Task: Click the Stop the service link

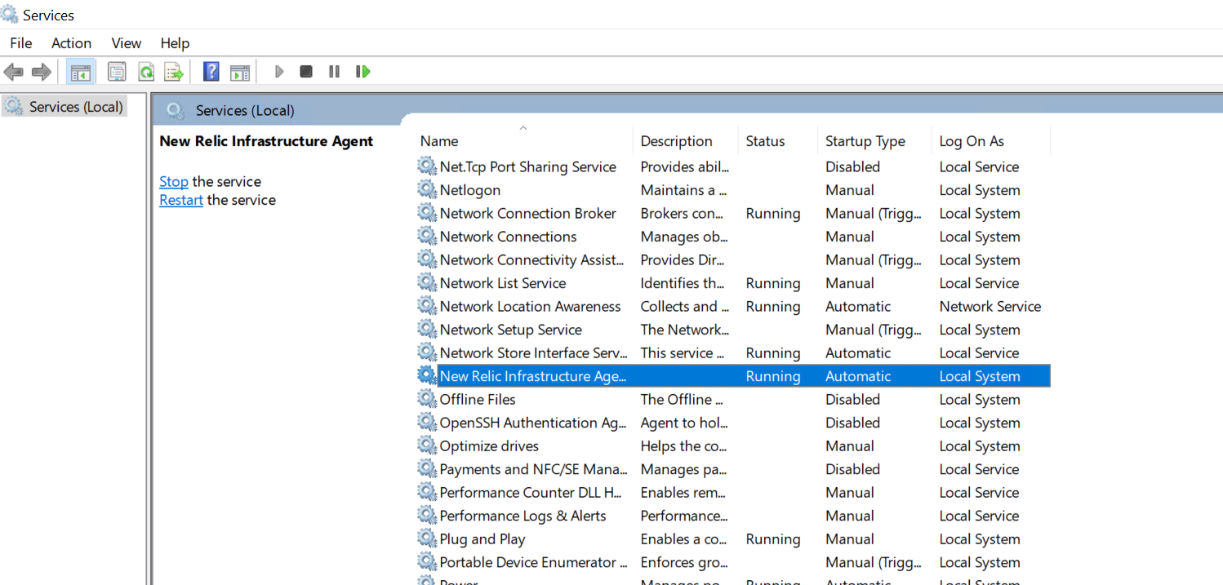Action: click(x=173, y=182)
